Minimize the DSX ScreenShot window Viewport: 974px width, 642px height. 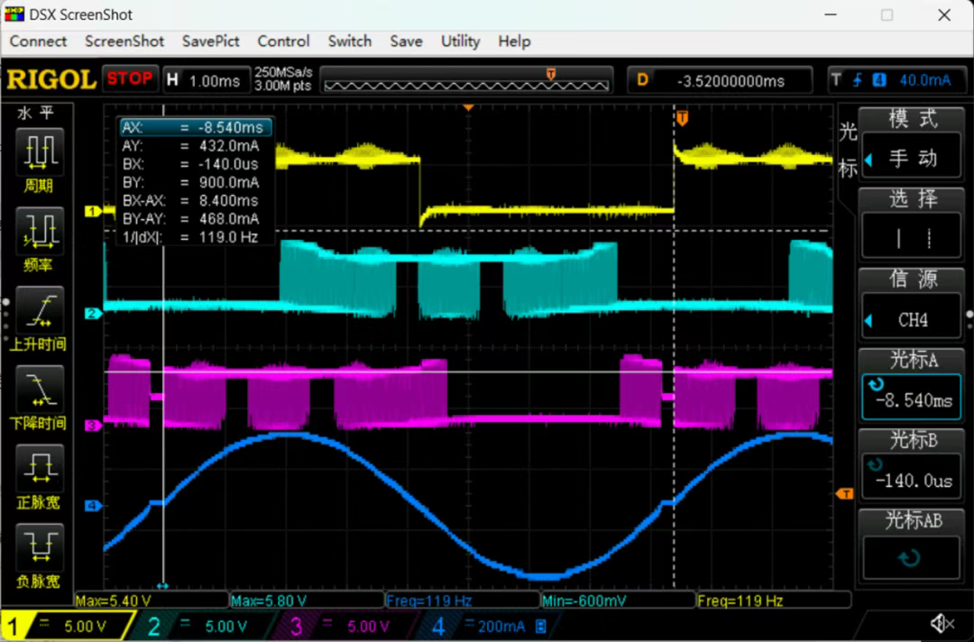[x=831, y=15]
